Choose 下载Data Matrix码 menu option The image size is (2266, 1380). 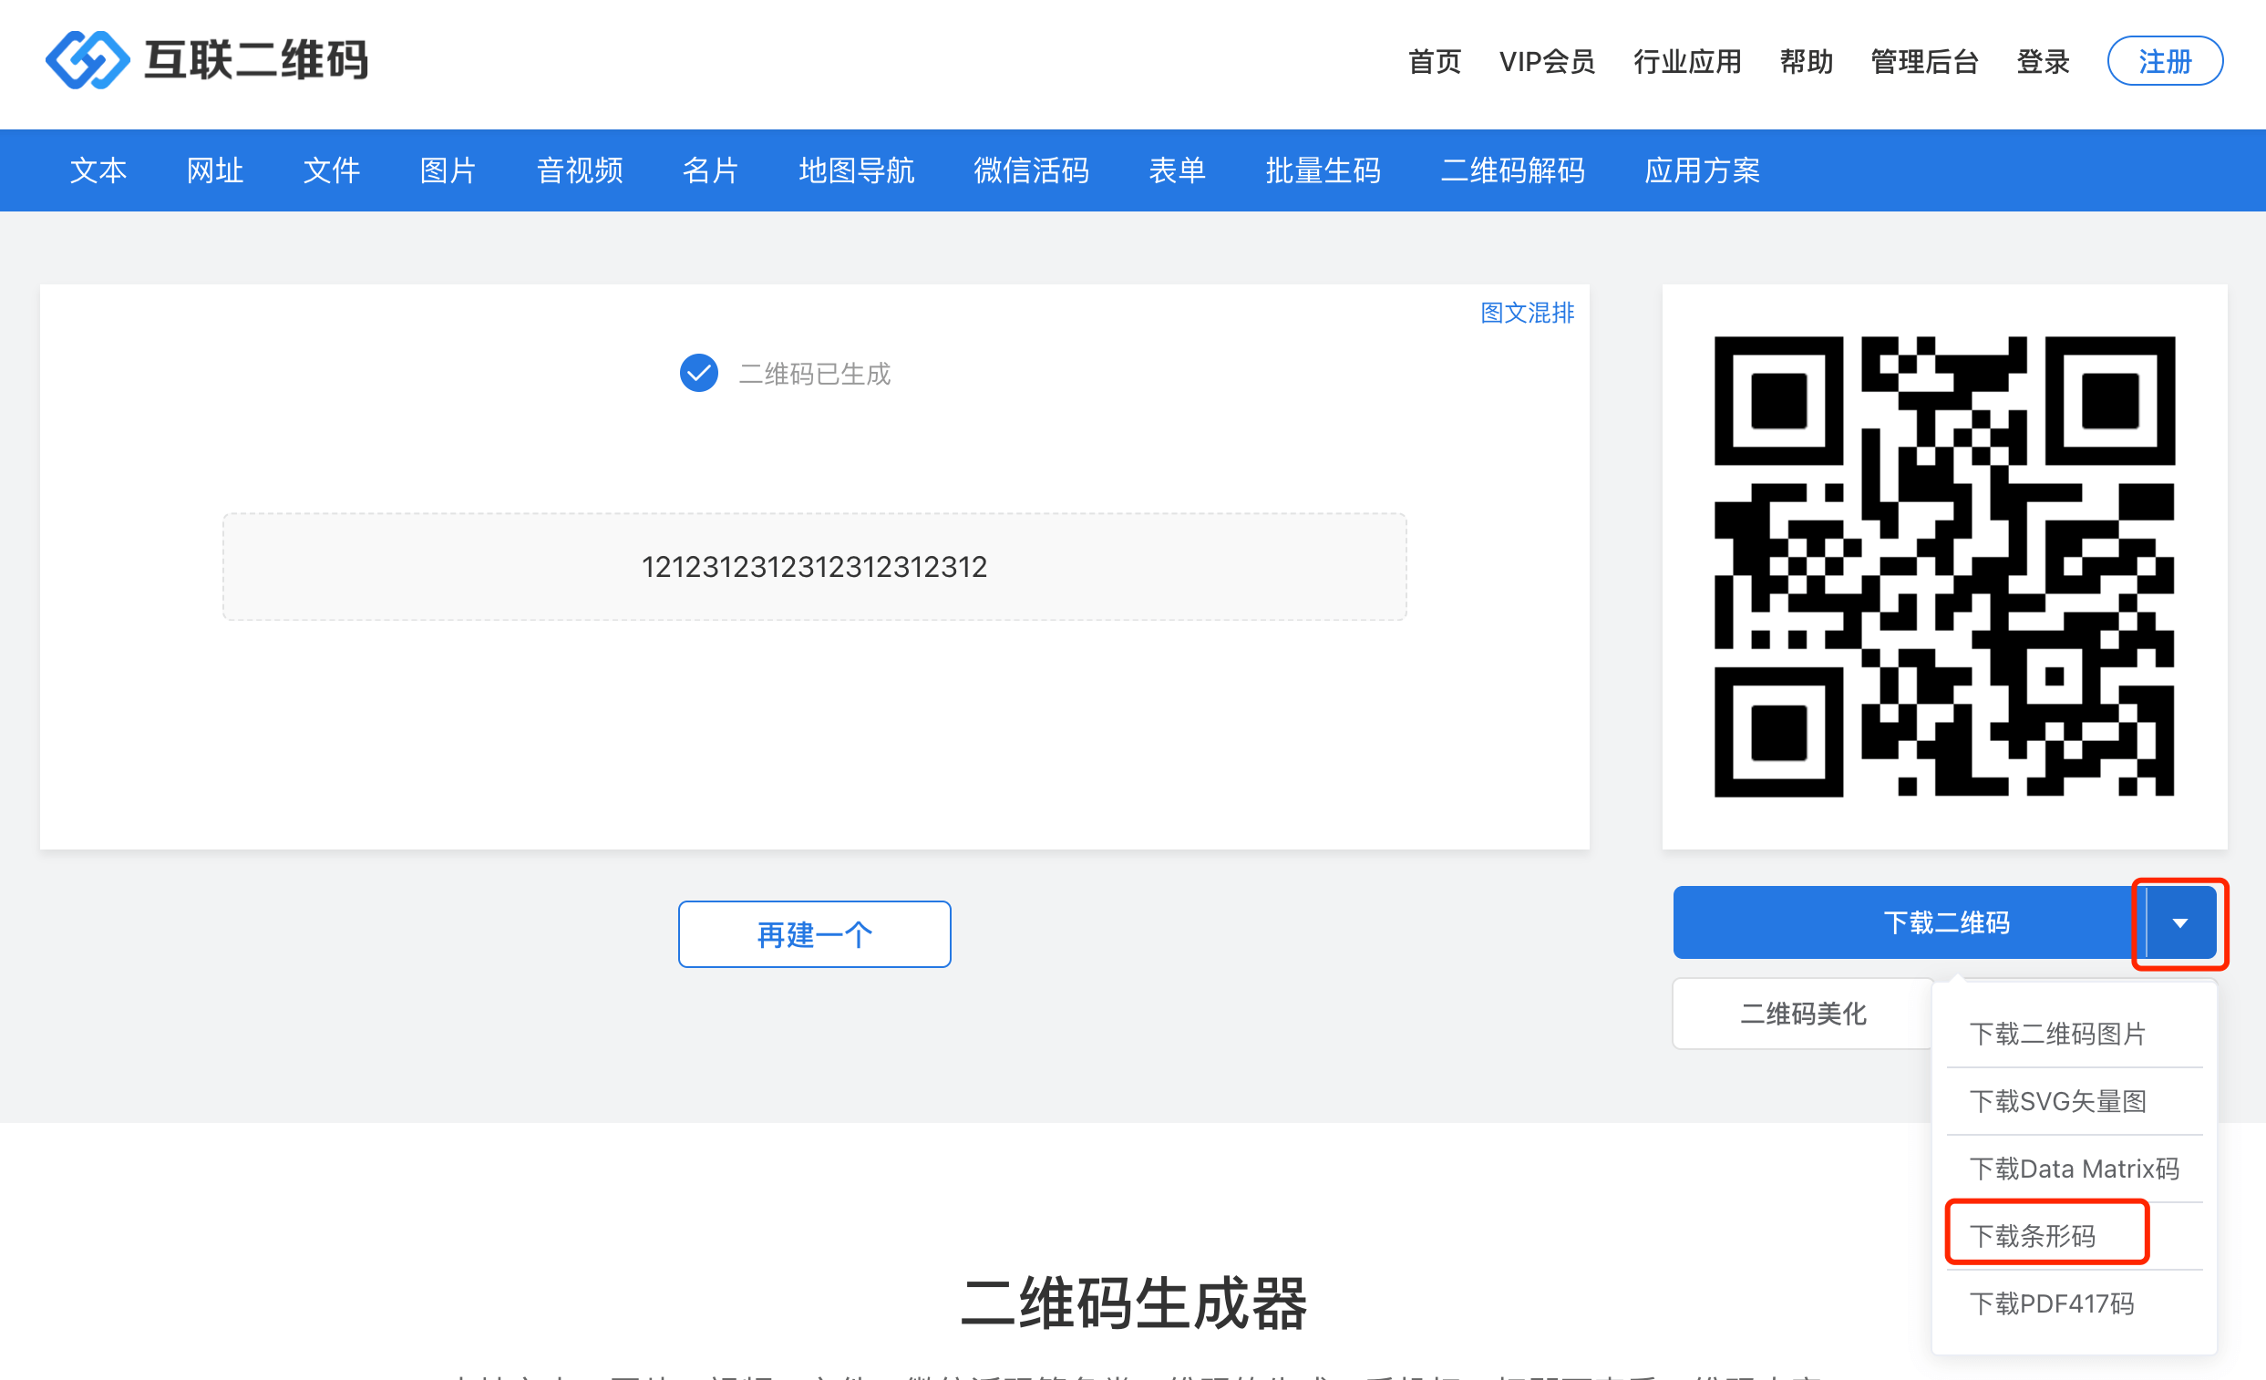click(2075, 1169)
